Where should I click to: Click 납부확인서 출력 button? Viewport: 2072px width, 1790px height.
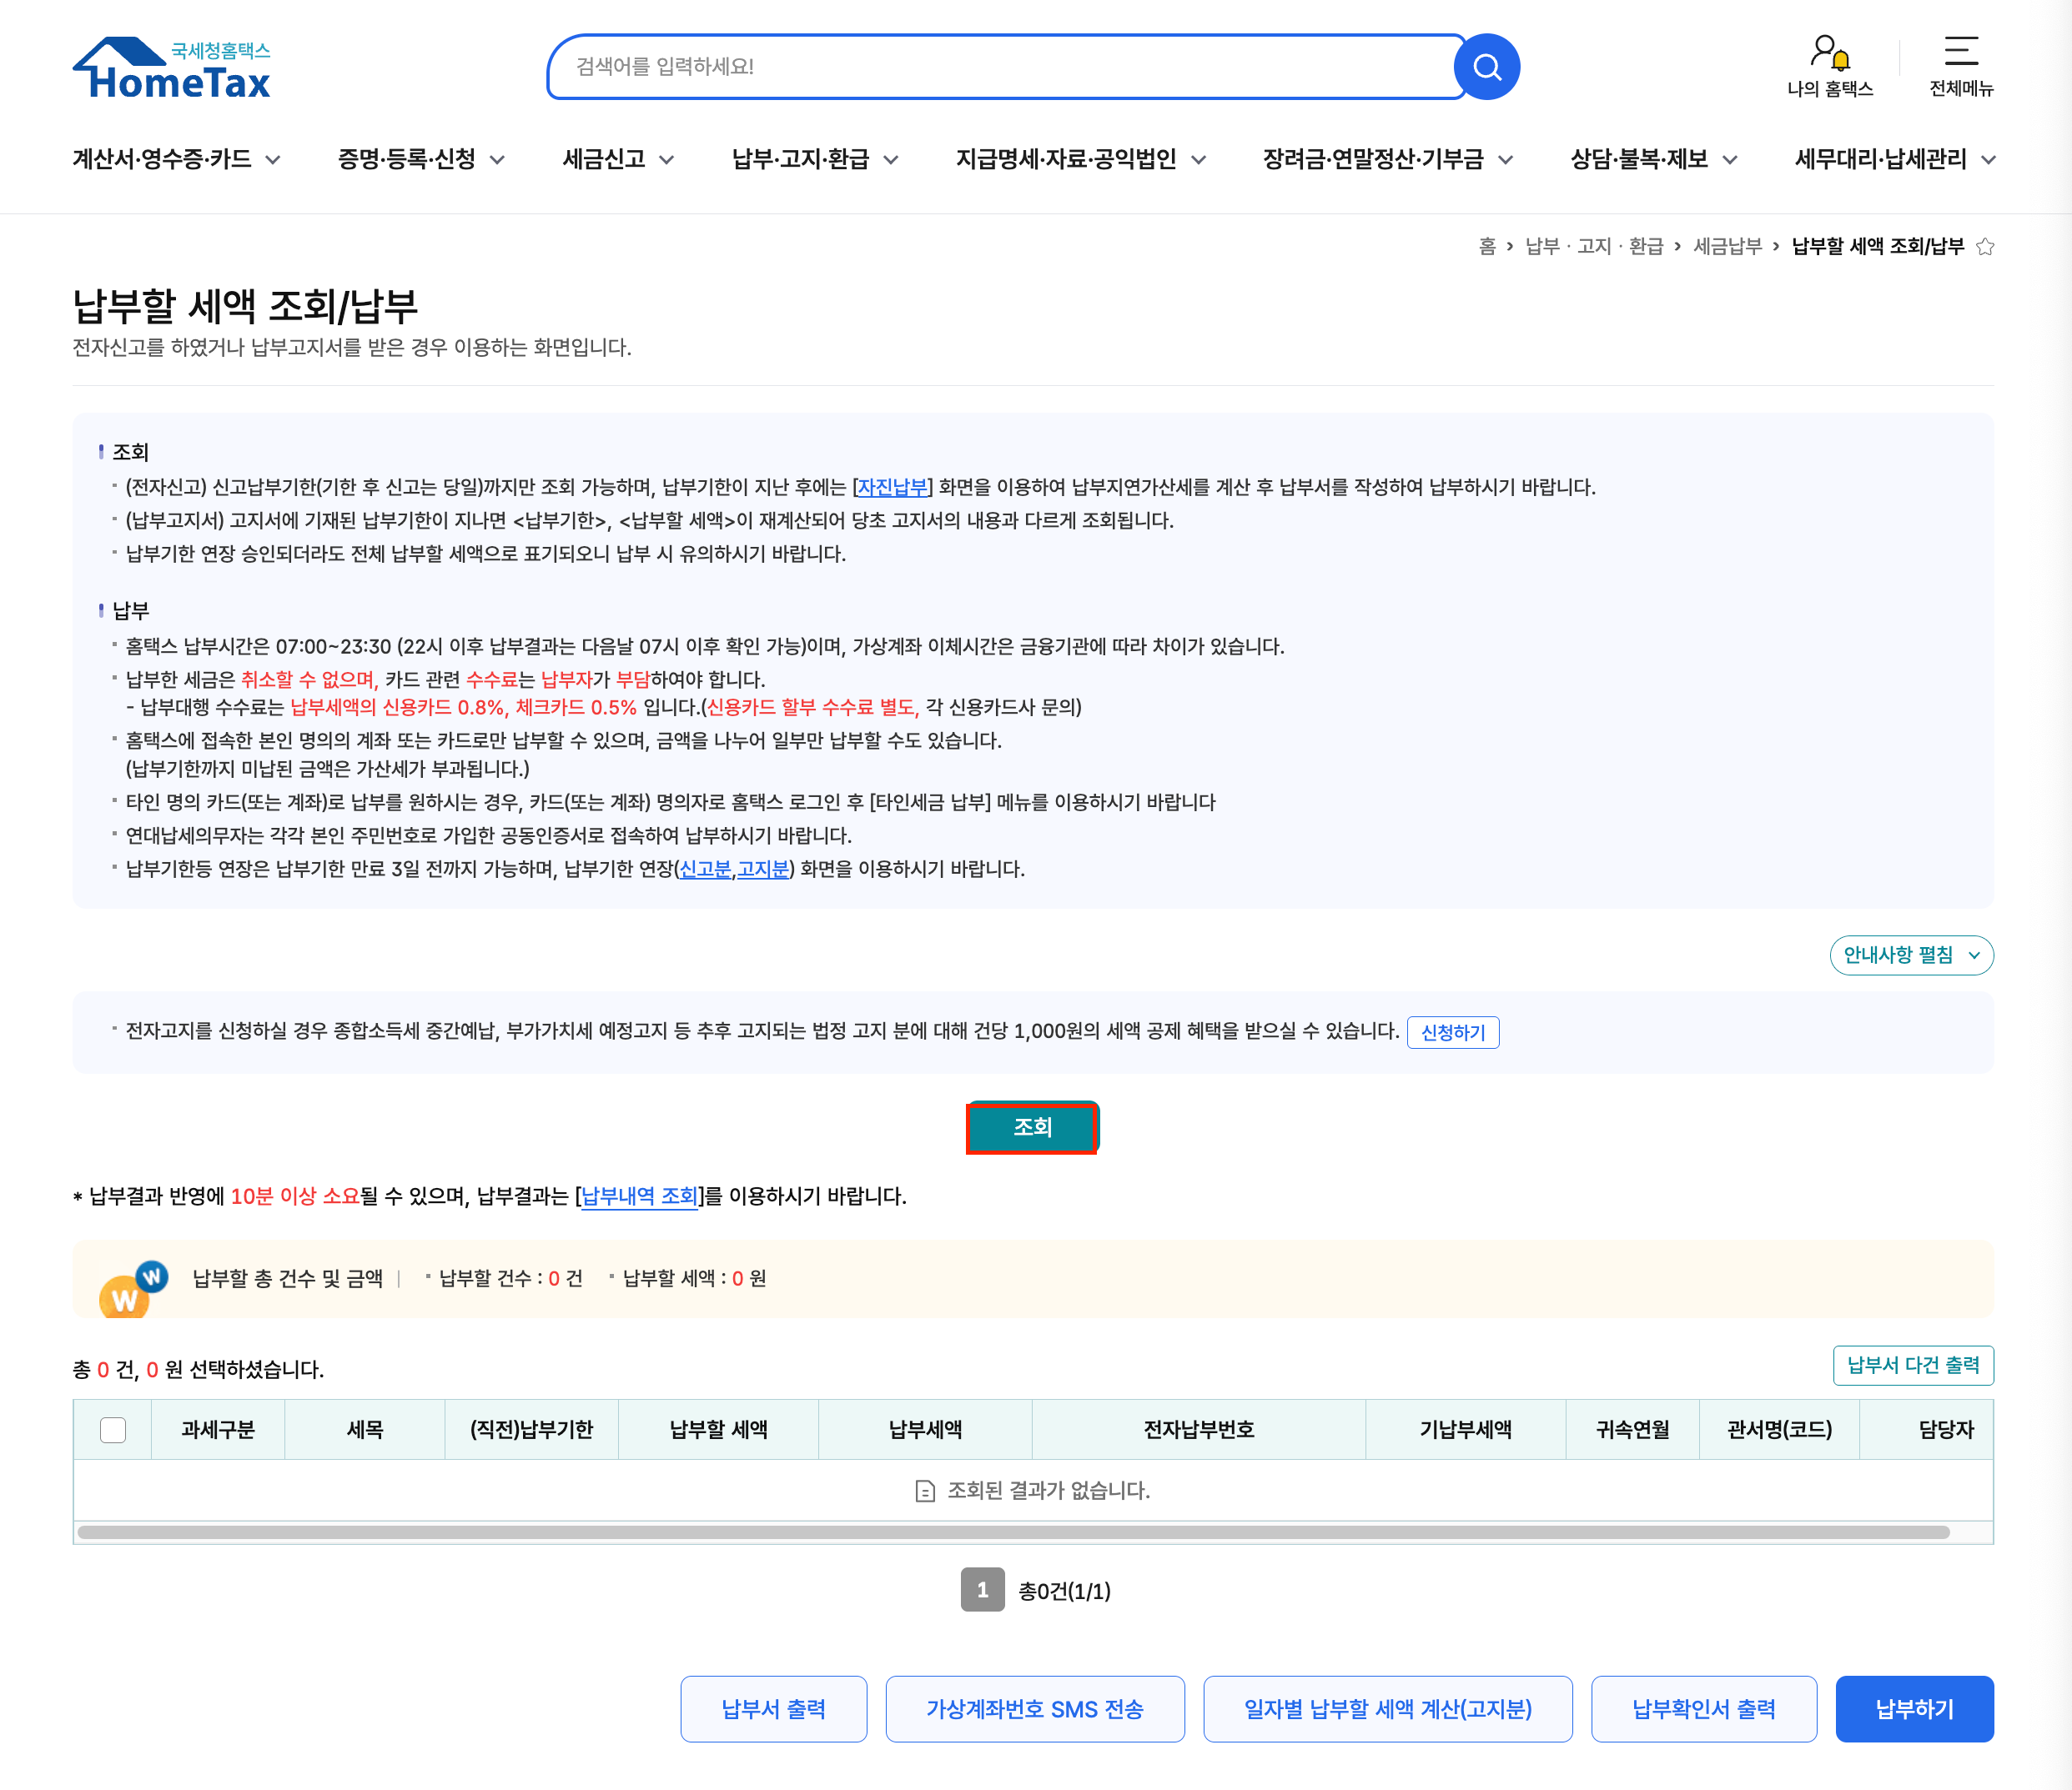coord(1704,1709)
